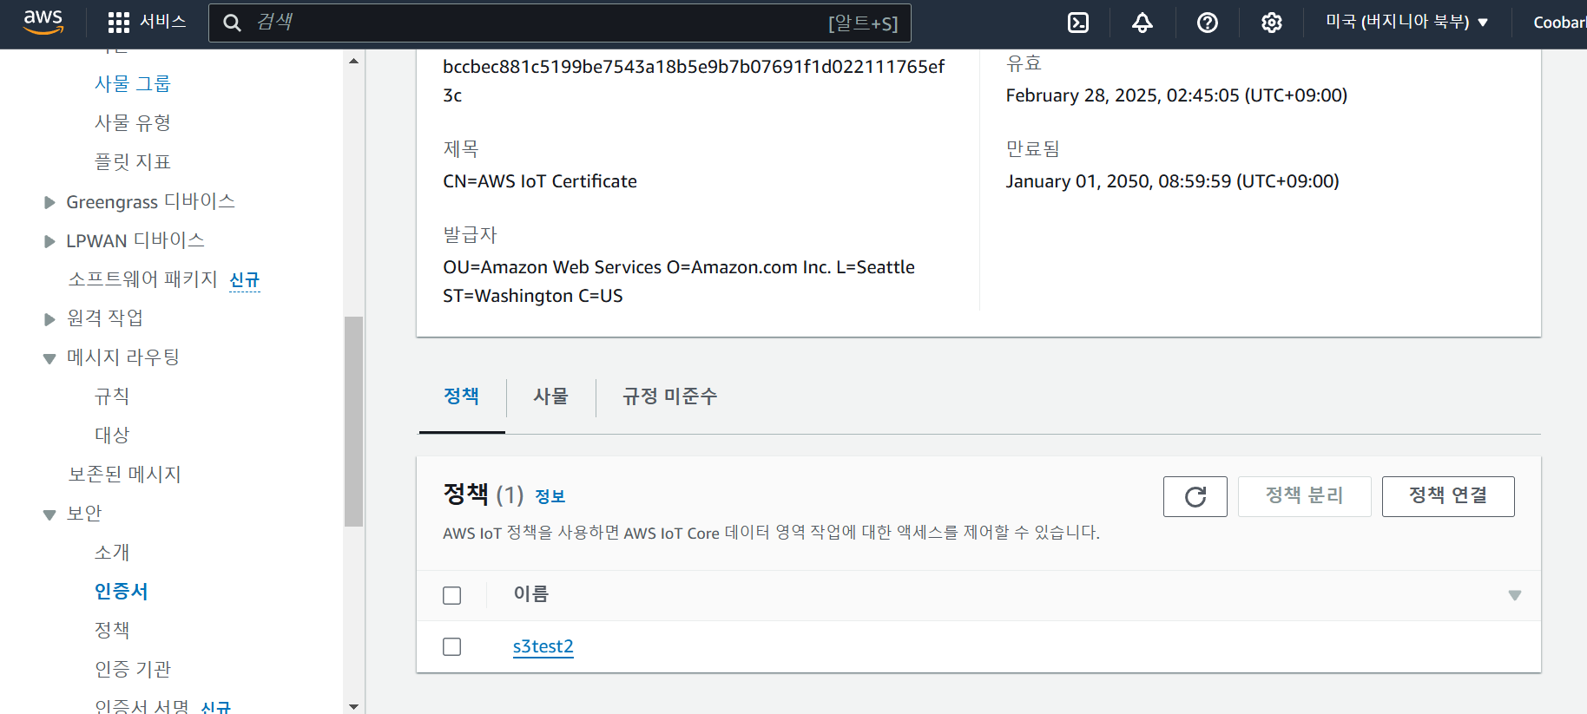
Task: Click the CN=AWS IoT Certificate subject text
Action: click(540, 181)
